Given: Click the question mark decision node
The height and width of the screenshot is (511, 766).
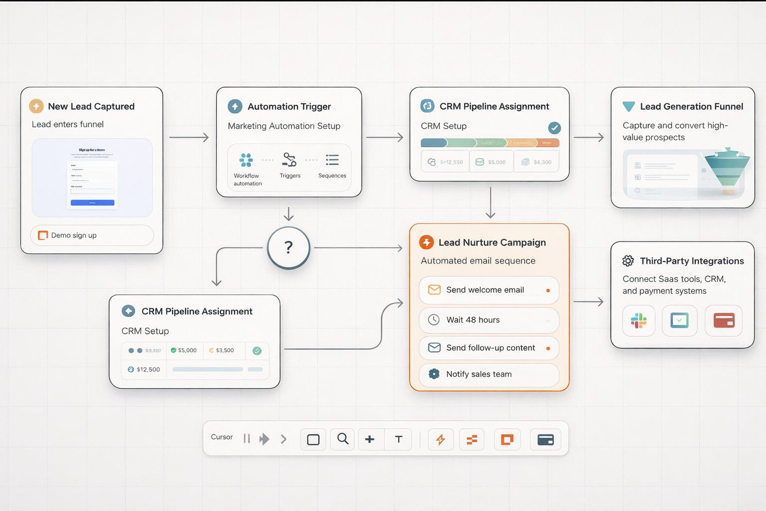Looking at the screenshot, I should 288,248.
